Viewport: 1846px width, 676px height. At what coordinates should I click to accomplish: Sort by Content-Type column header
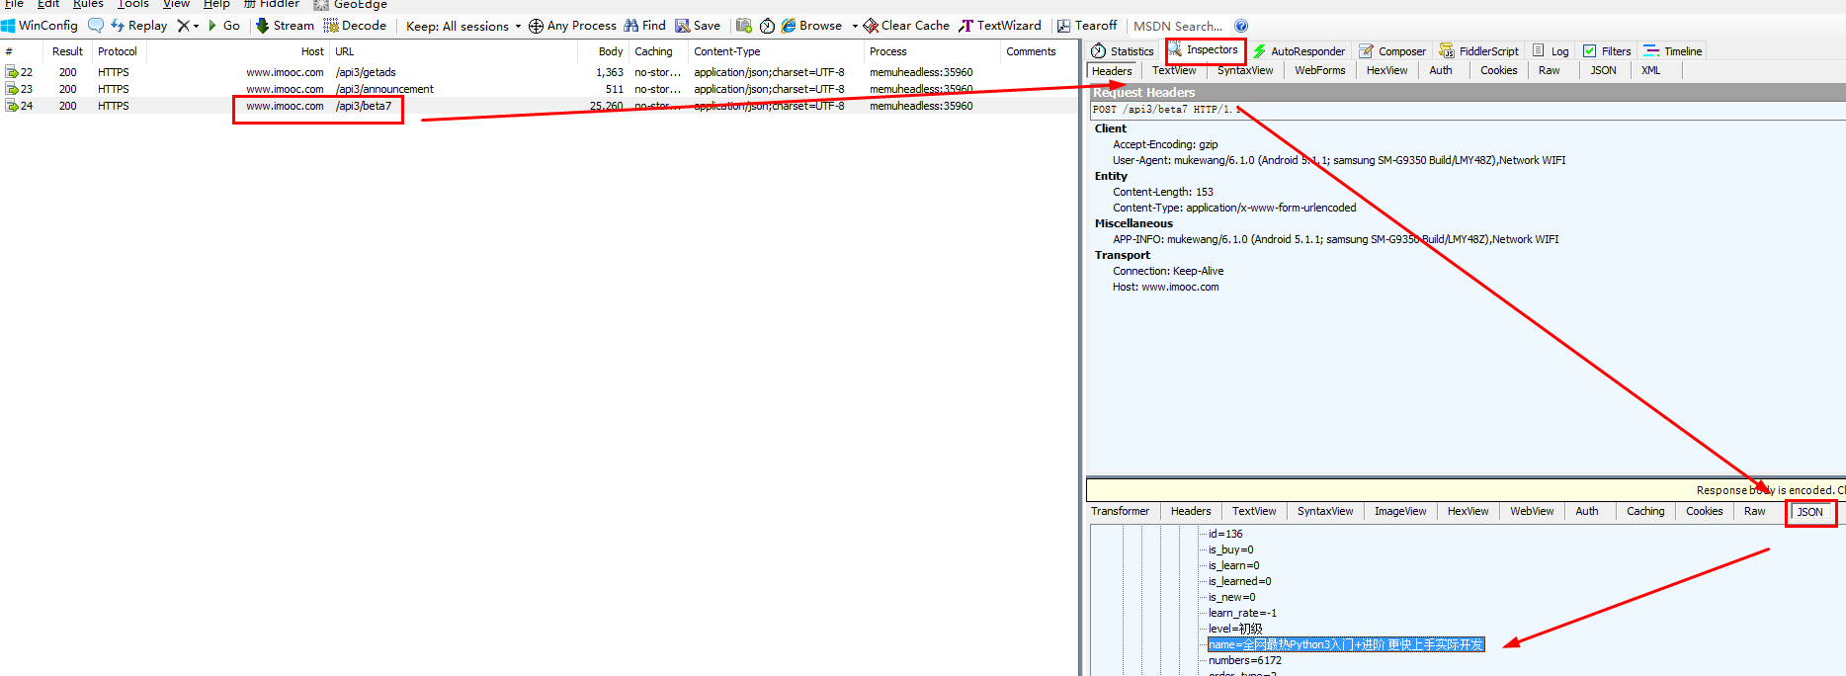[776, 51]
